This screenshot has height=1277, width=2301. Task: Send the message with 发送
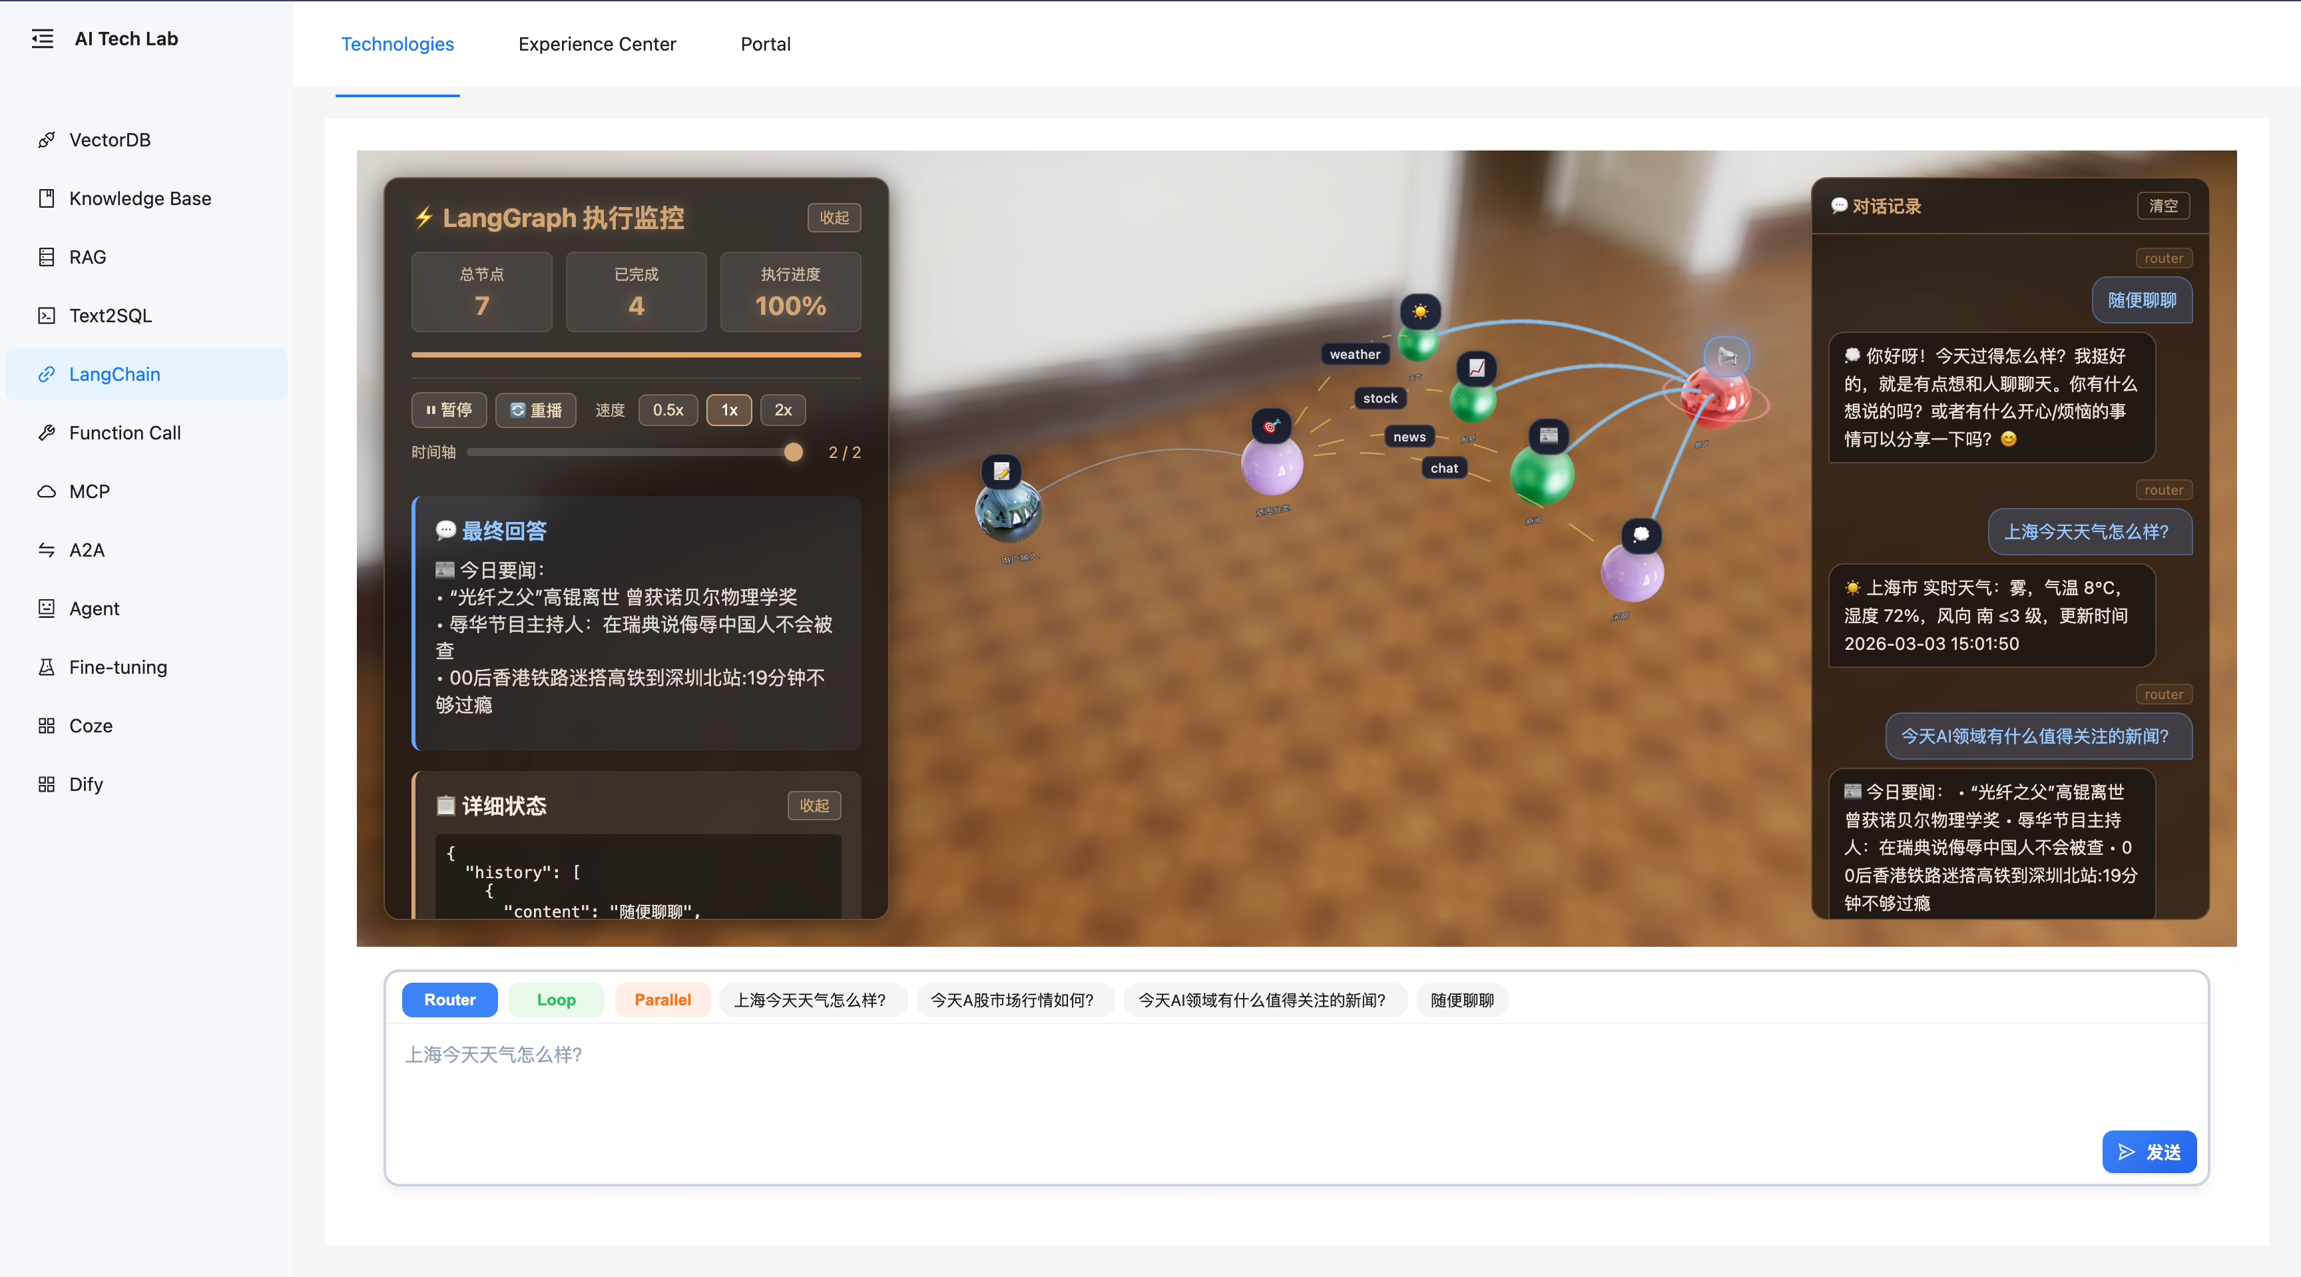point(2149,1152)
